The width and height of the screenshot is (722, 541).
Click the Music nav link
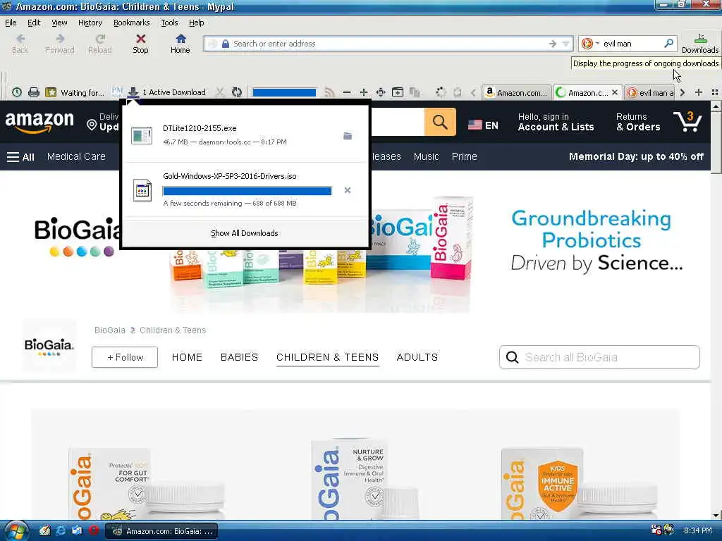click(426, 156)
